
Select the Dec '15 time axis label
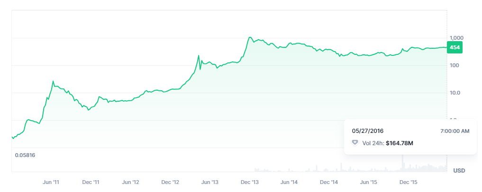409,182
